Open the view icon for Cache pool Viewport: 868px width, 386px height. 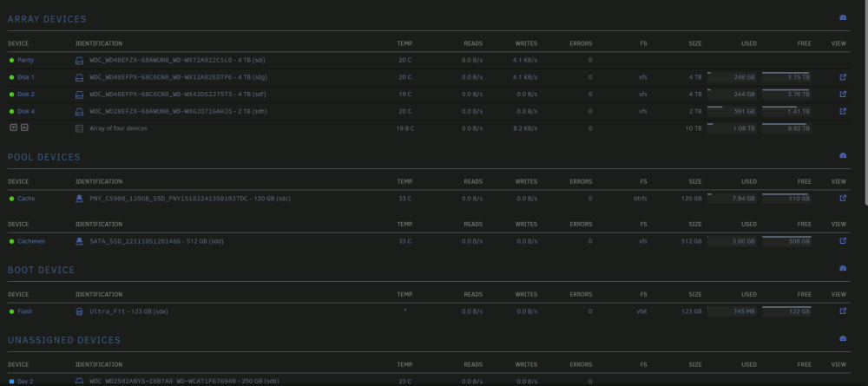coord(843,198)
